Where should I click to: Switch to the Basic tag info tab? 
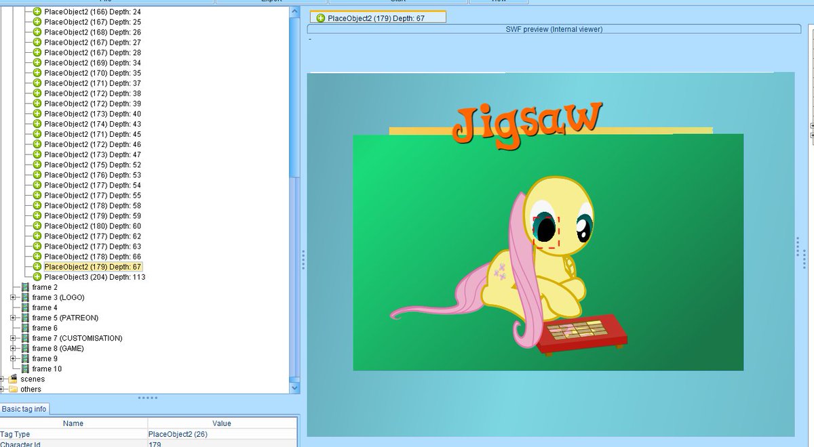pos(24,409)
